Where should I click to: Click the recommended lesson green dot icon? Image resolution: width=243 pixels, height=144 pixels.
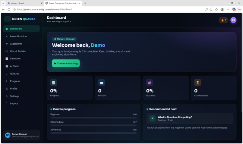coord(153,118)
